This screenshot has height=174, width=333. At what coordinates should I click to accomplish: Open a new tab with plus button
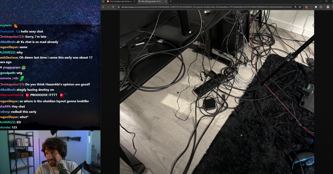tap(170, 1)
